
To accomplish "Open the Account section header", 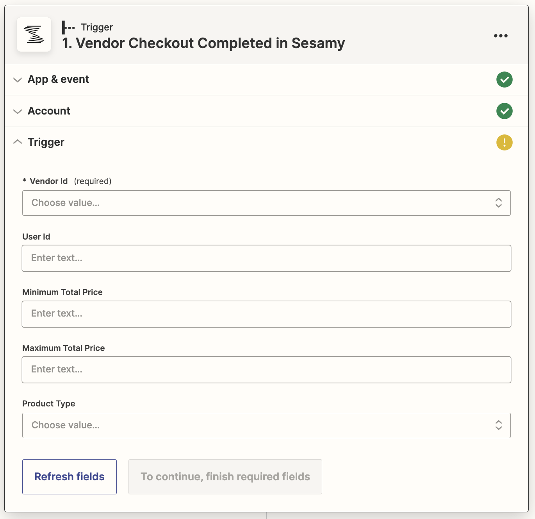I will tap(266, 111).
